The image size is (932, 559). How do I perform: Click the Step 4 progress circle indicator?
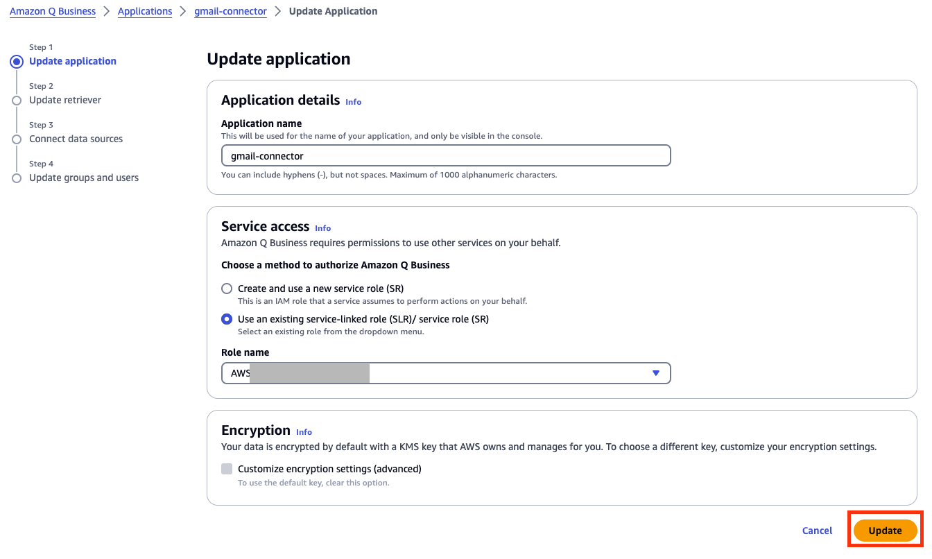coord(17,178)
